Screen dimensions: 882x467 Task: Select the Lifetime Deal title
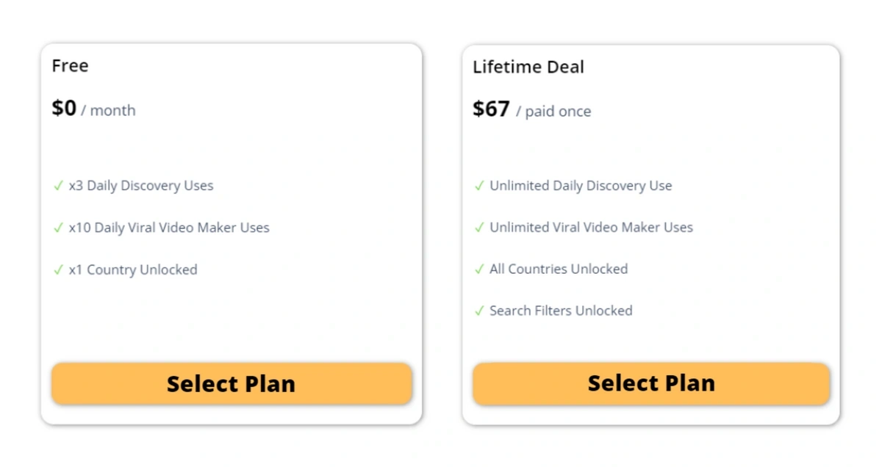(x=528, y=67)
